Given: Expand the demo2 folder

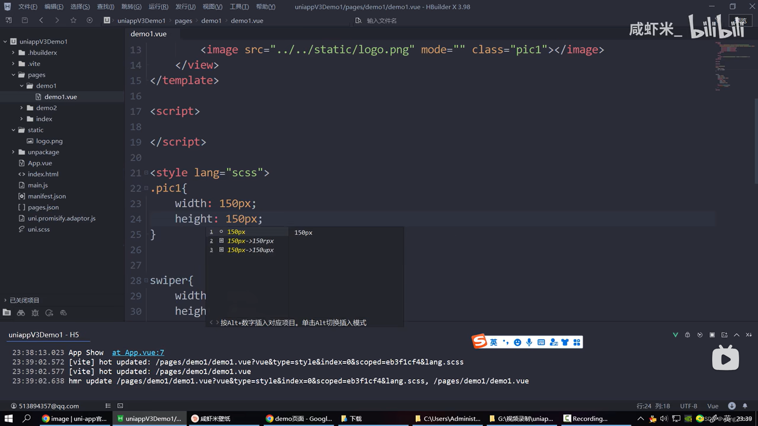Looking at the screenshot, I should pos(22,108).
